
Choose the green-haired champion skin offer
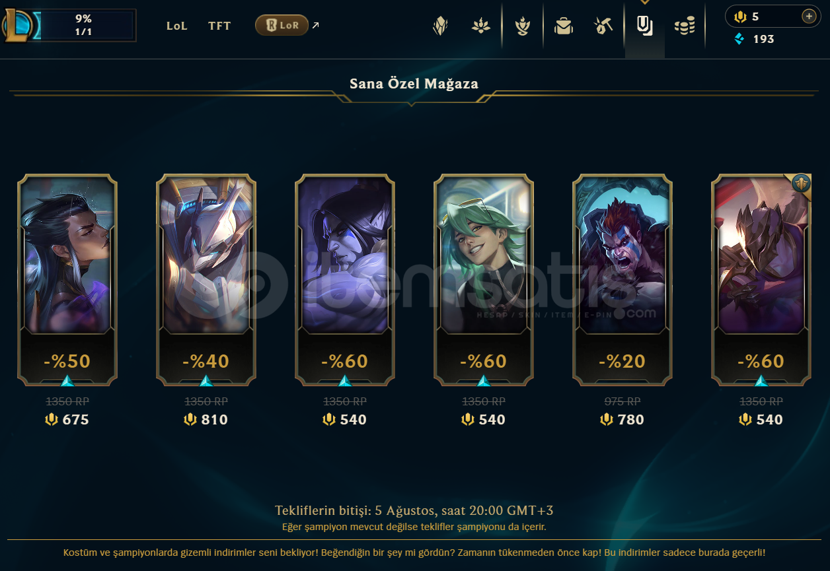tap(484, 281)
